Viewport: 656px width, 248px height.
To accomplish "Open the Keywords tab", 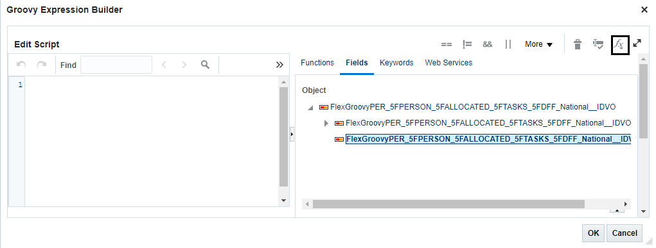I will [396, 63].
